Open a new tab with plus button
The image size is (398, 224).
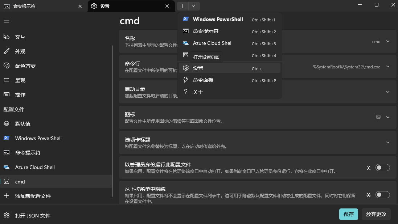click(183, 6)
